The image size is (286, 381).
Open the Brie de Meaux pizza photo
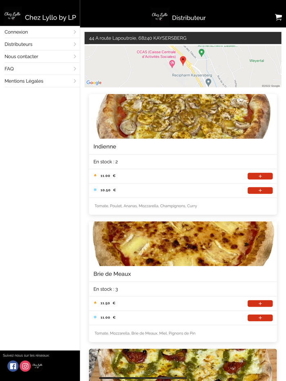(x=183, y=244)
